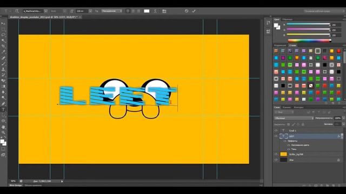The image size is (346, 194).
Task: Open status bar document info arrow
Action: [x=62, y=181]
